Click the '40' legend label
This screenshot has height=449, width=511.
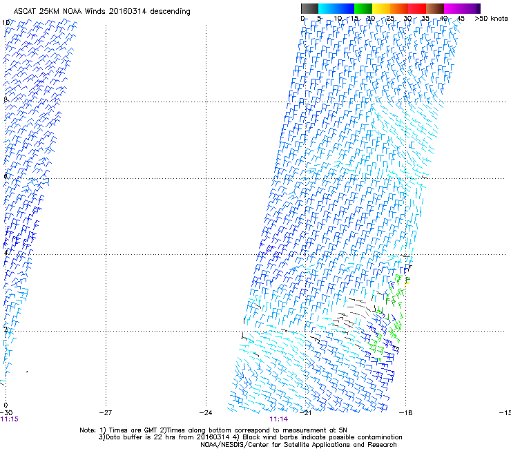[x=443, y=18]
